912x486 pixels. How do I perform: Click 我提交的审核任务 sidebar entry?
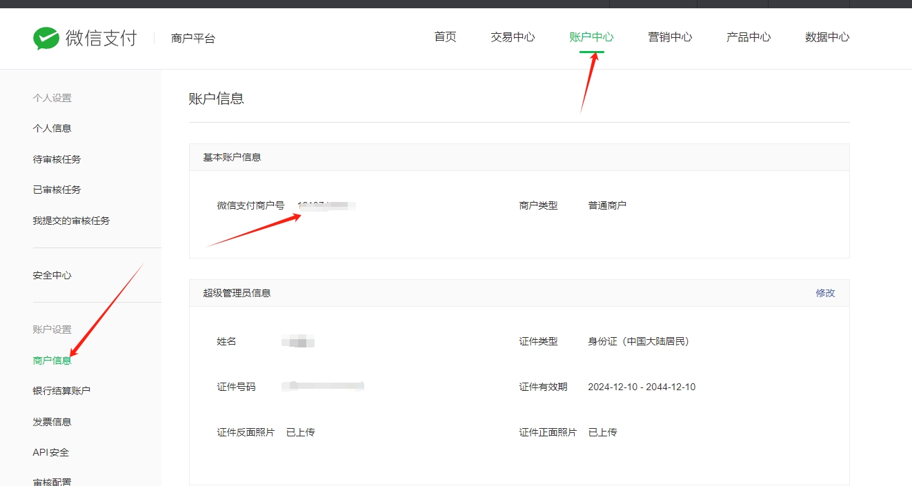[71, 221]
